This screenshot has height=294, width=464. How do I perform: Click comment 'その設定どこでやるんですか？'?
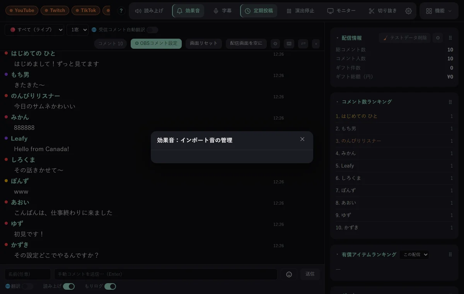pyautogui.click(x=57, y=255)
